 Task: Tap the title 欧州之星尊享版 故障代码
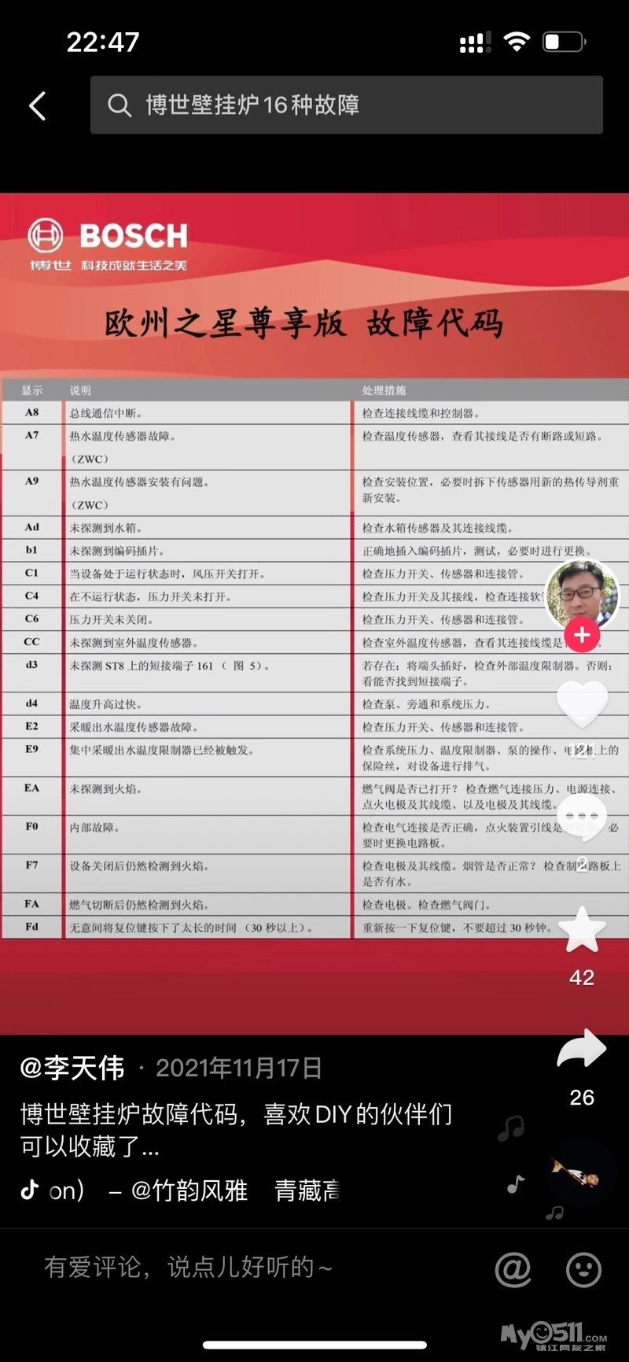304,323
